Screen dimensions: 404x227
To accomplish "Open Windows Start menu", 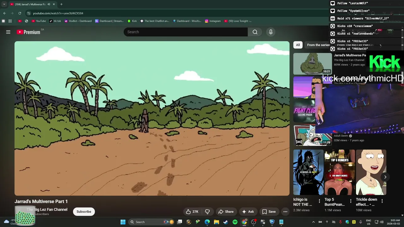I will (x=123, y=222).
